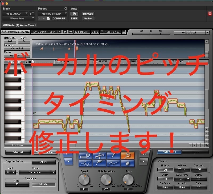Viewport: 213px width, 194px height.
Task: Toggle Formant Corrected button
Action: [x=17, y=48]
